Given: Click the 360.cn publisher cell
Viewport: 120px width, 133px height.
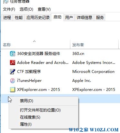Looking at the screenshot, I should coord(78,54).
